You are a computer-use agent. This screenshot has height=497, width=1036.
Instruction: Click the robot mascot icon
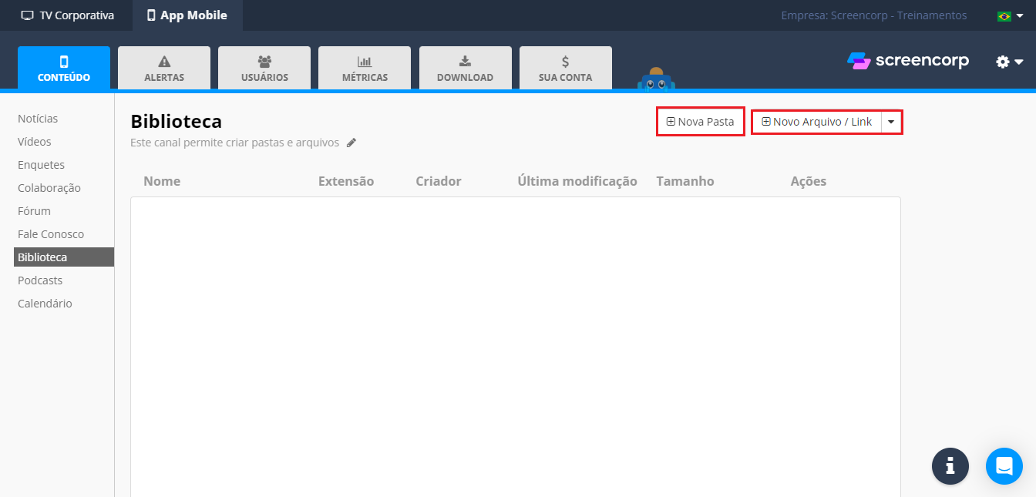pyautogui.click(x=656, y=79)
